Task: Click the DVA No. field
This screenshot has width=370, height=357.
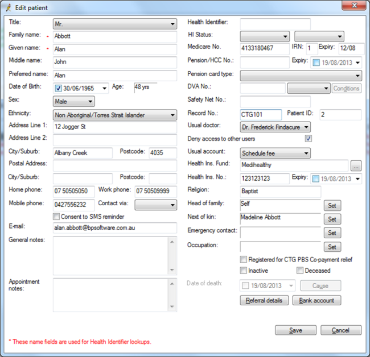Action: coord(262,88)
